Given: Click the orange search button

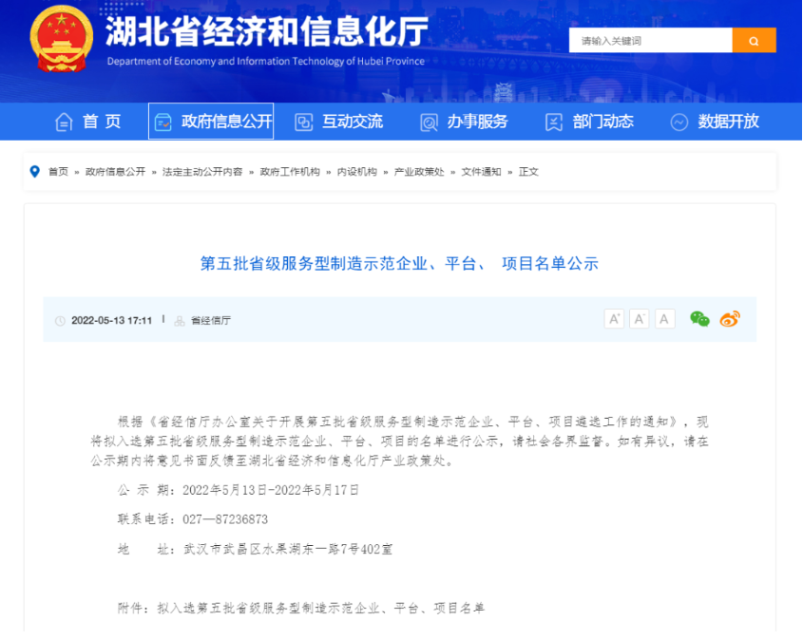Looking at the screenshot, I should click(754, 41).
